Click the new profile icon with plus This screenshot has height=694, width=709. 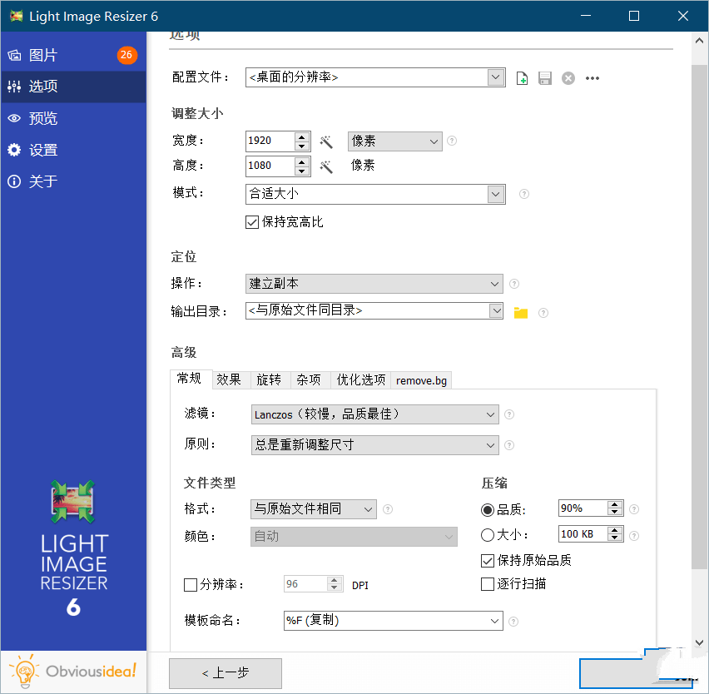[x=523, y=78]
